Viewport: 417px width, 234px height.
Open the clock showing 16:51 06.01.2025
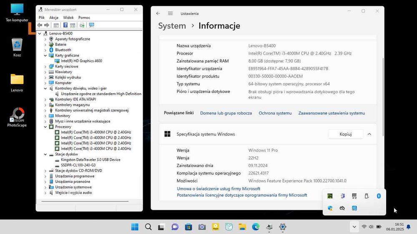coord(395,227)
